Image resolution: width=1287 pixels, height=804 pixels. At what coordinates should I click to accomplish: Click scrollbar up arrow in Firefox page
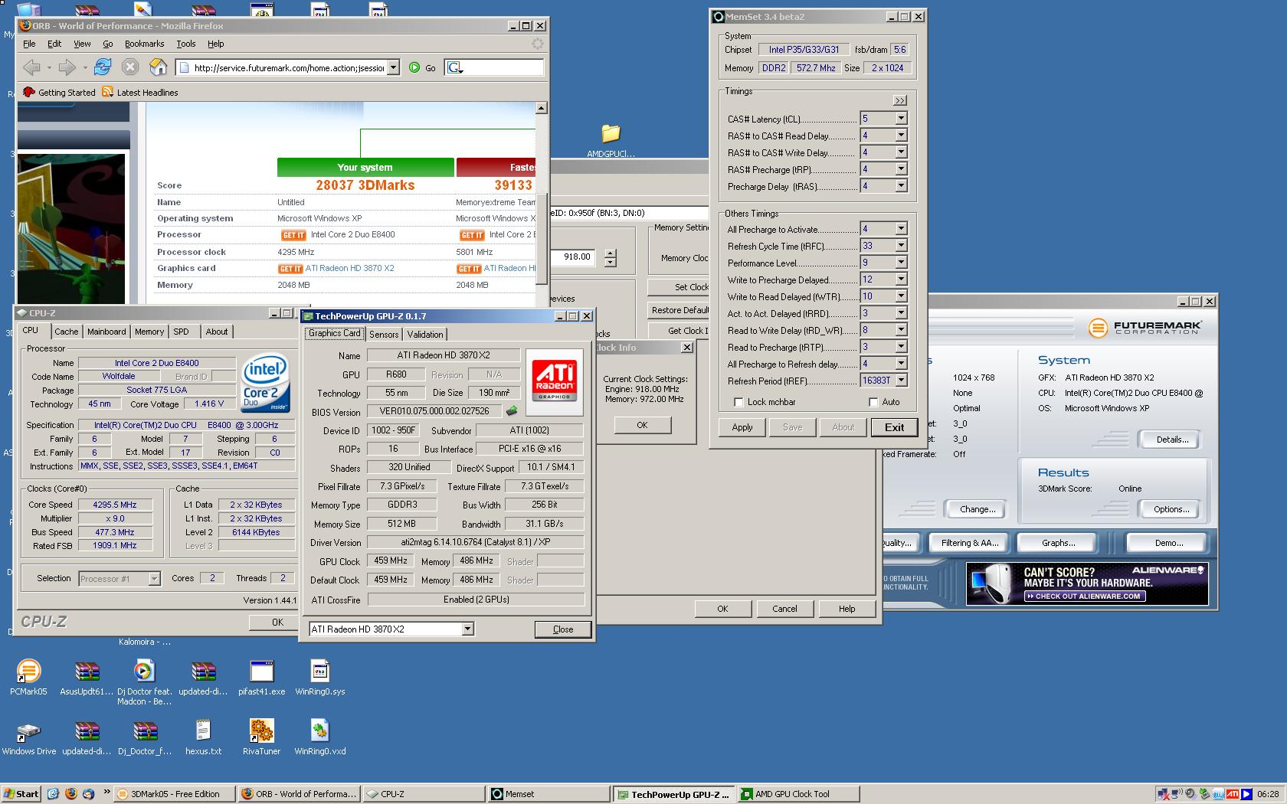(x=542, y=108)
